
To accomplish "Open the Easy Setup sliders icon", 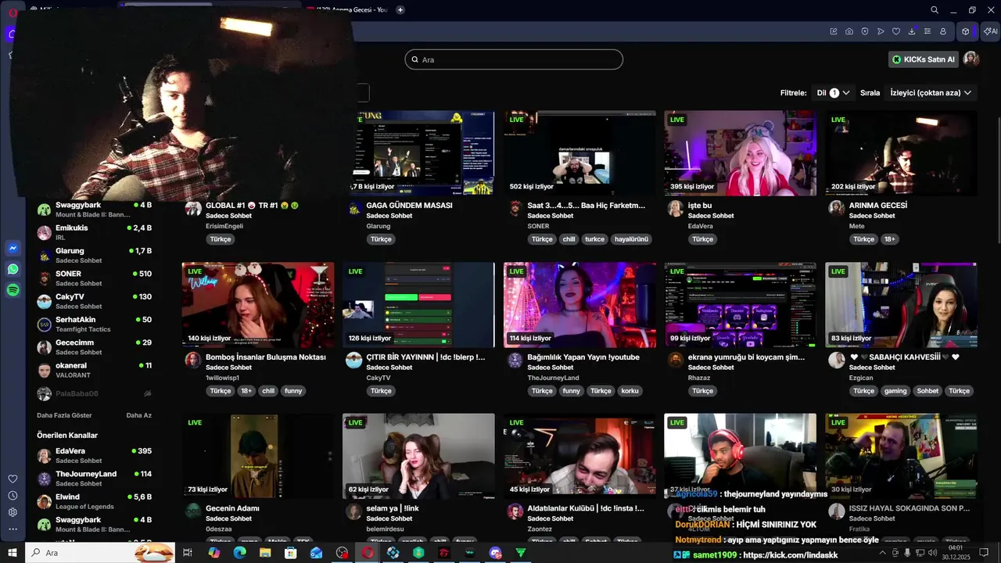I will tap(927, 31).
